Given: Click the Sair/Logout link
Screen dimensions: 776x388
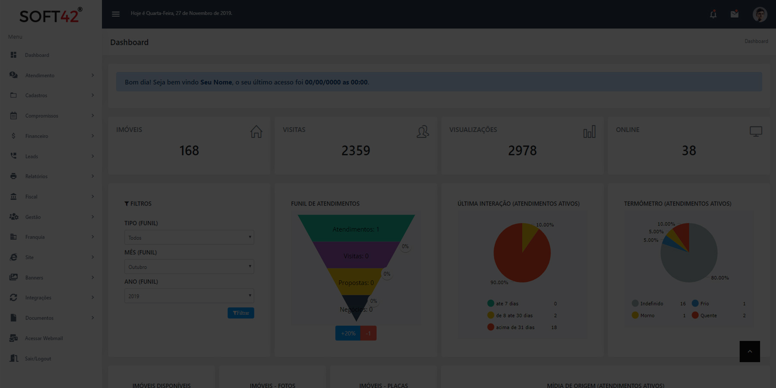Looking at the screenshot, I should click(x=51, y=358).
